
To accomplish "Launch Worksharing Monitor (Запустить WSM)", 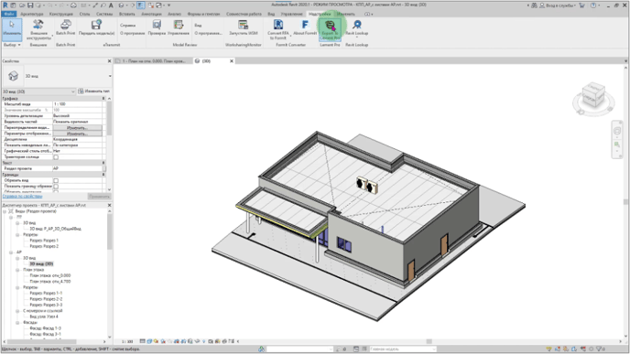I will pos(243,27).
